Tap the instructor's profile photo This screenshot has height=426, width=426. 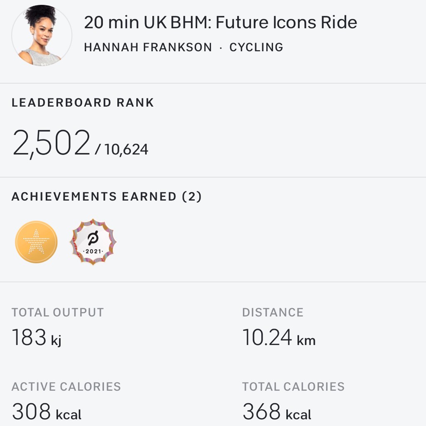coord(42,35)
